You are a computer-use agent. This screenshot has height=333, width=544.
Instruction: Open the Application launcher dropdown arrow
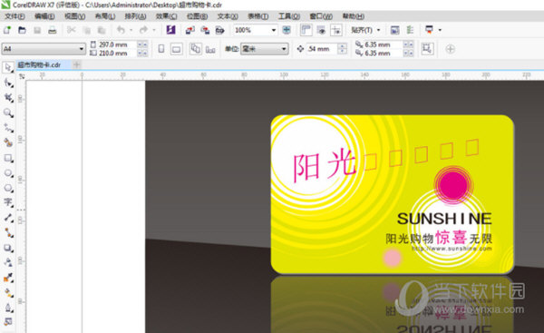tap(440, 30)
